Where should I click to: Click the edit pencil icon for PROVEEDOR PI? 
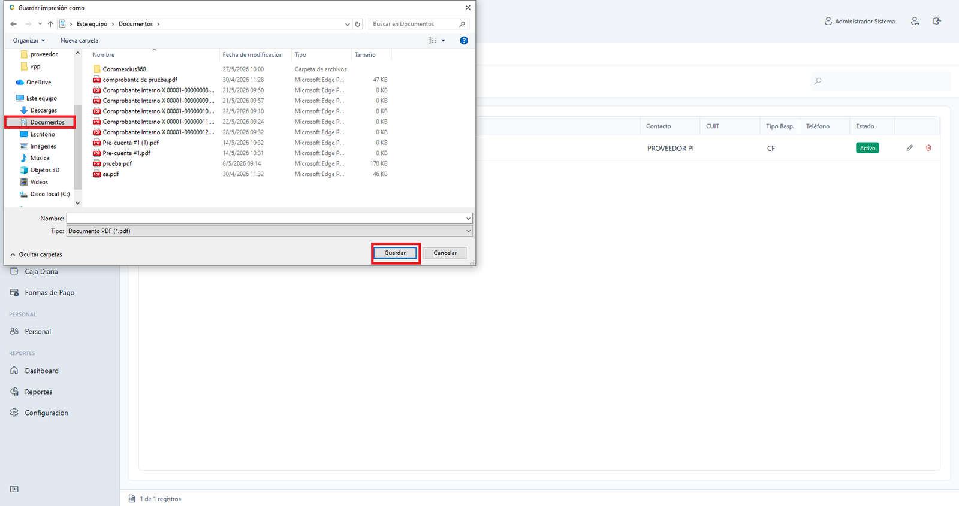point(909,148)
